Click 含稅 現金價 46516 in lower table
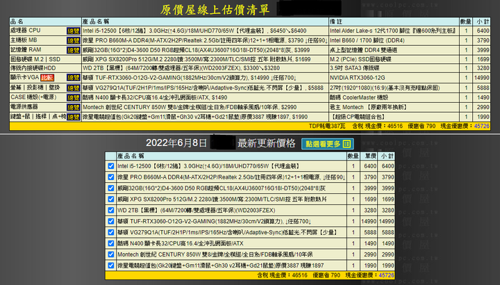This screenshot has height=285, width=500. tap(282, 275)
